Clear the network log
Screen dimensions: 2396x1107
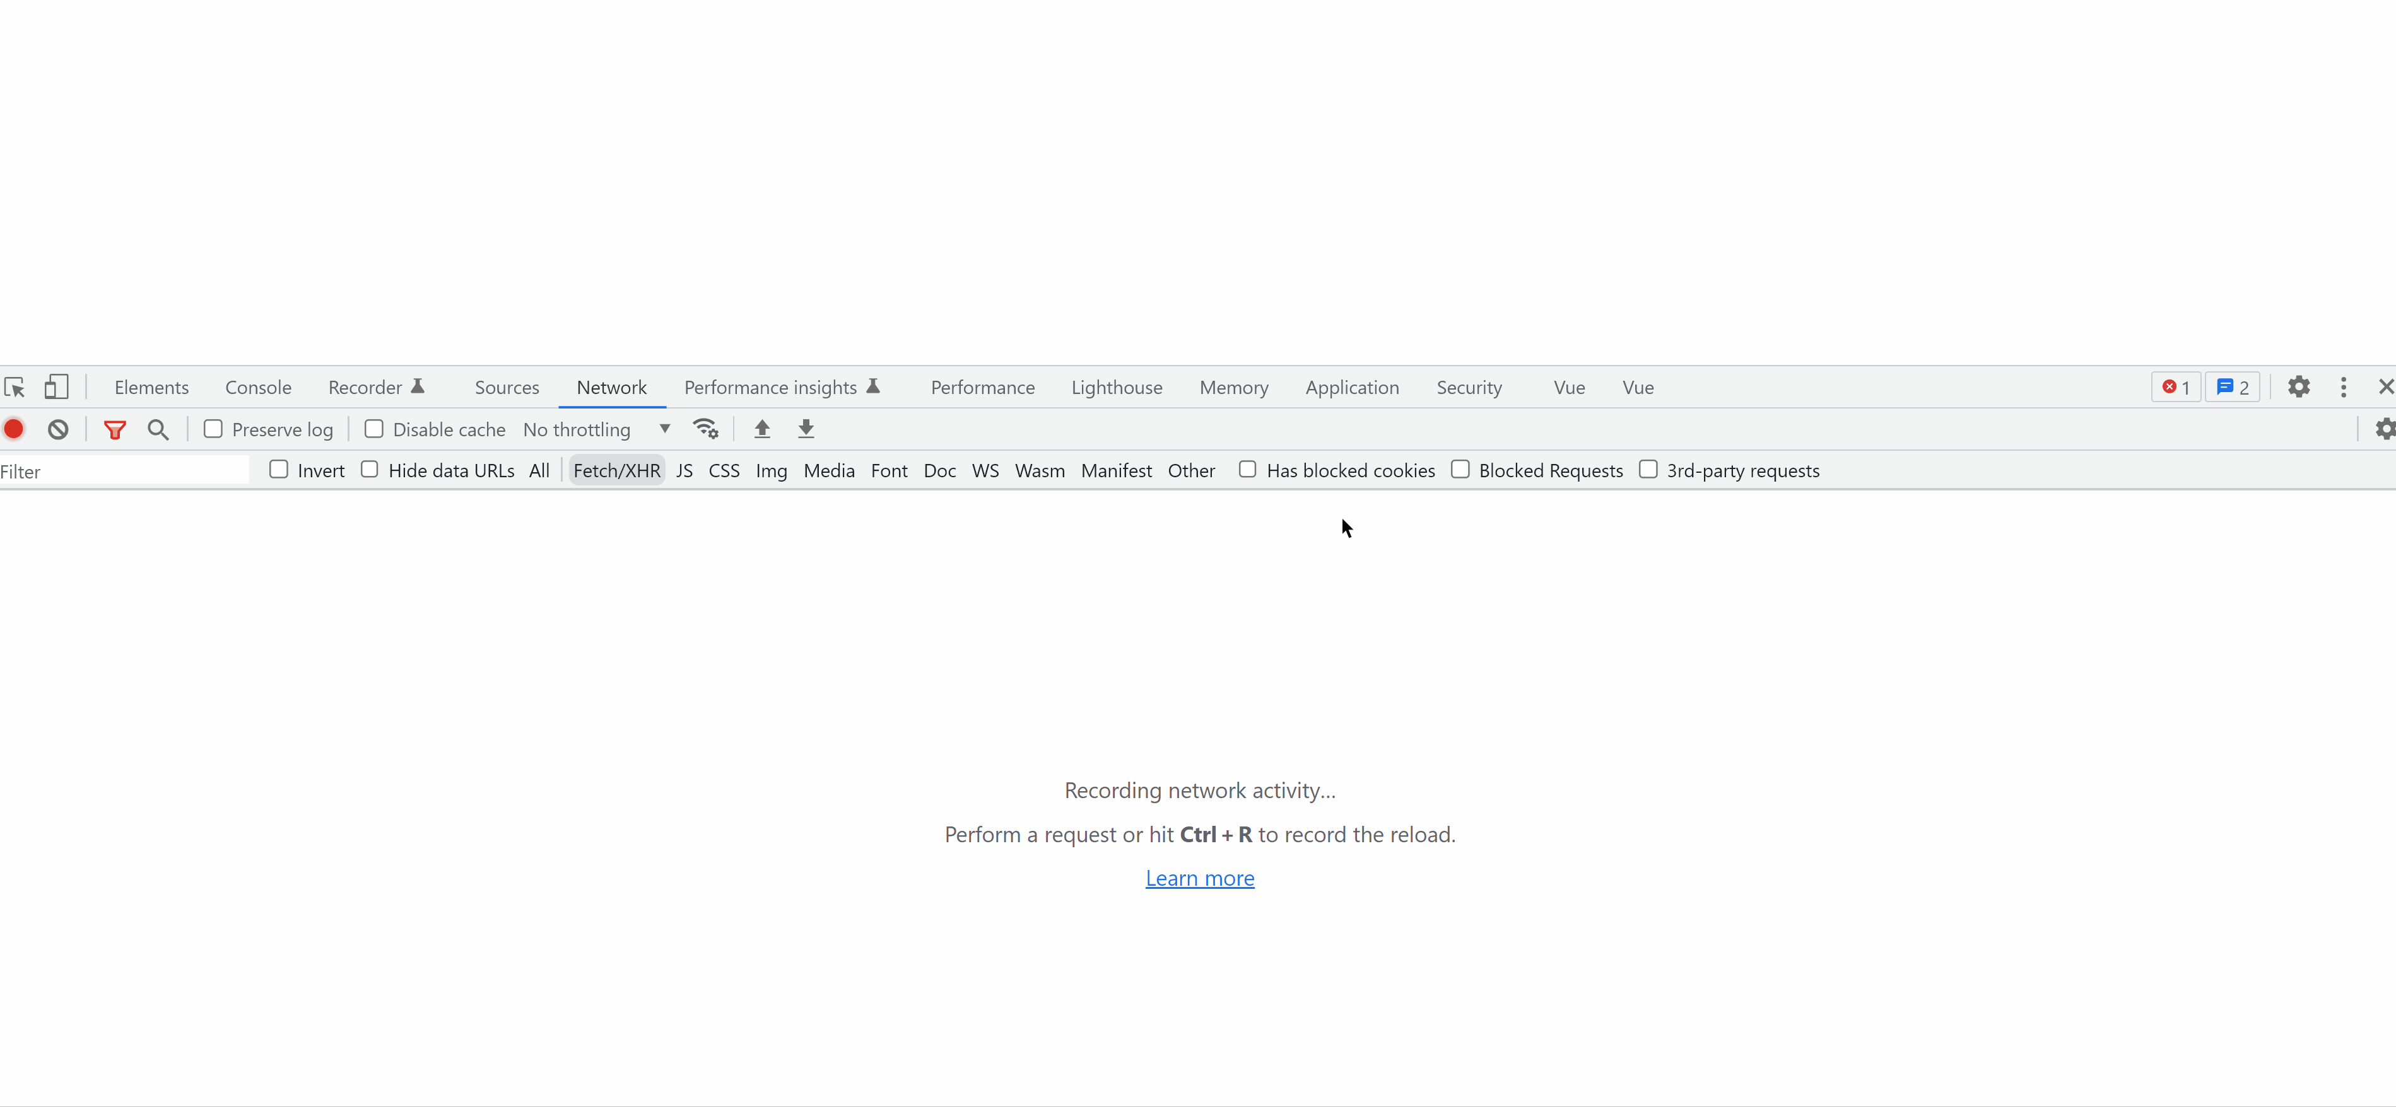point(59,429)
